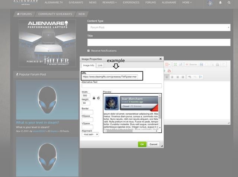
Task: Click the Border field
Action: pyautogui.click(x=87, y=112)
